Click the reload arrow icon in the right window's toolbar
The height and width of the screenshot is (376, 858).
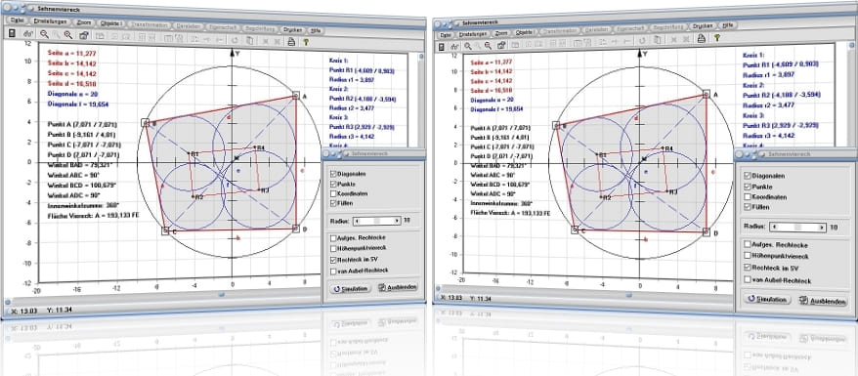coord(643,40)
